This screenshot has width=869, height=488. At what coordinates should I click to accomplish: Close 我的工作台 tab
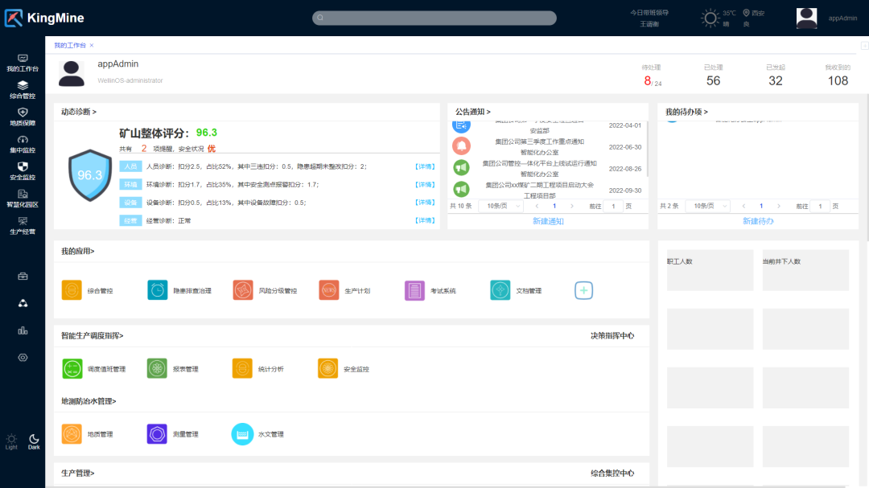(x=92, y=45)
